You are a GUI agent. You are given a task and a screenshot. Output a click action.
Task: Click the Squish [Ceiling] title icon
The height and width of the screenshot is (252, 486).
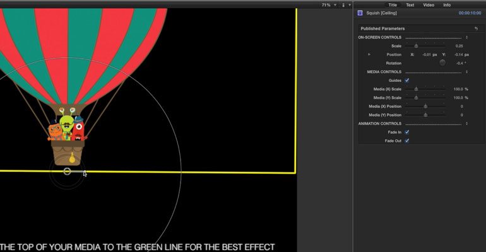click(360, 13)
